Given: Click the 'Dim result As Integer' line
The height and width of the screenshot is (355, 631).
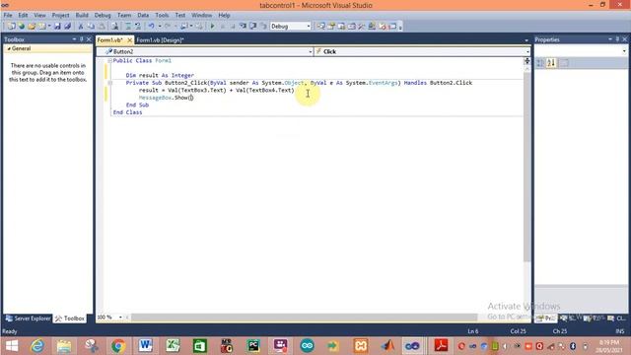Looking at the screenshot, I should coord(160,75).
